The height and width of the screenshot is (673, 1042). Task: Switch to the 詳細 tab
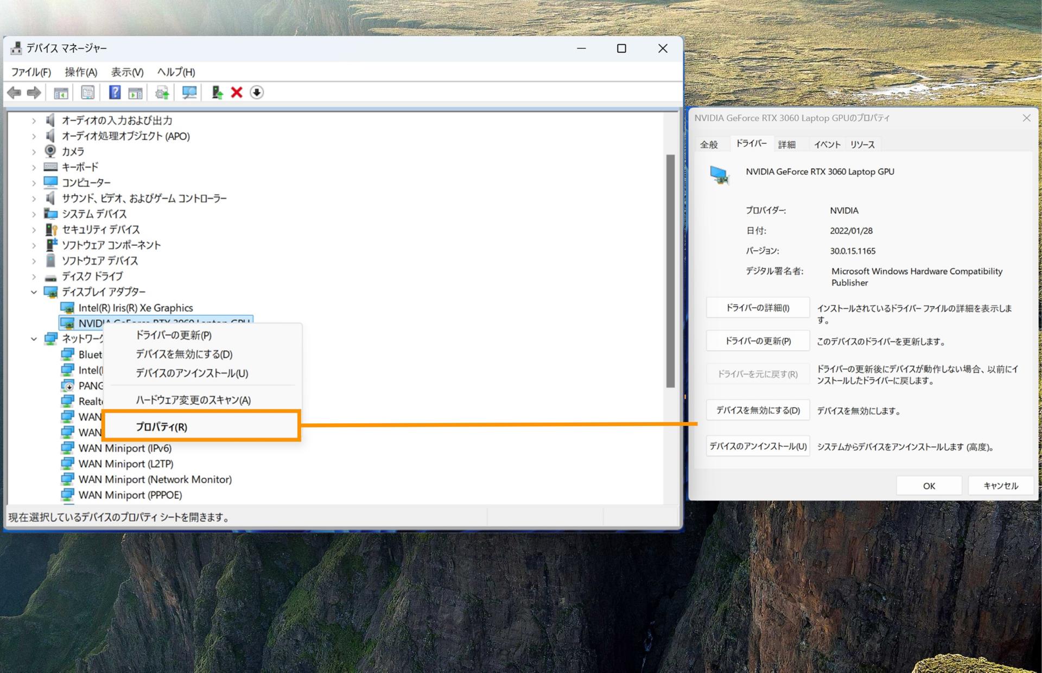[786, 144]
